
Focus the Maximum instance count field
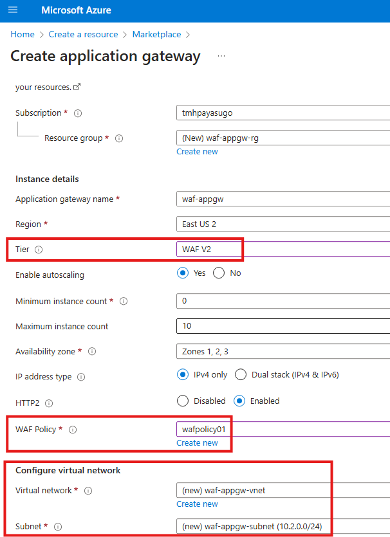[x=283, y=325]
